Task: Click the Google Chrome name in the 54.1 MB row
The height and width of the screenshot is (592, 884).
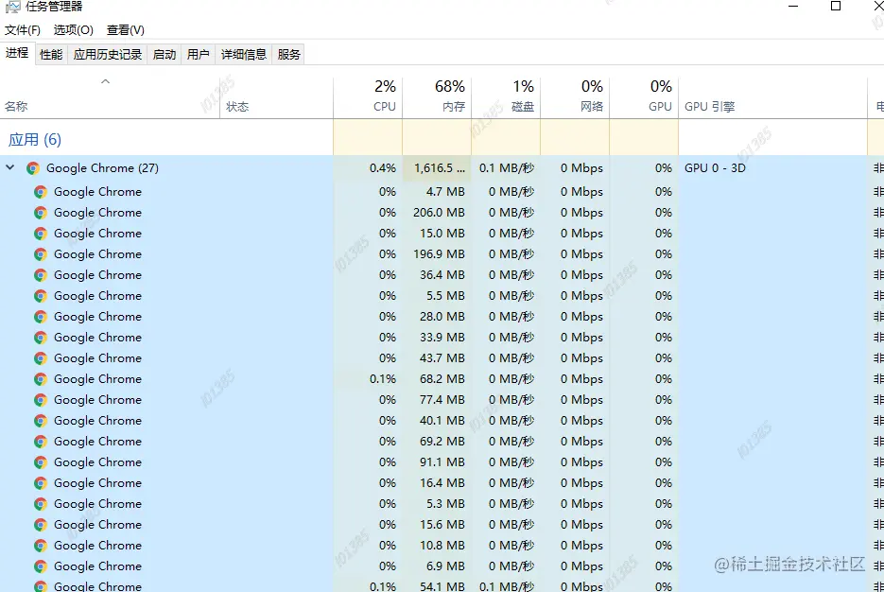Action: (x=97, y=586)
